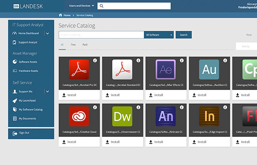Click the Home icon in breadcrumb

(60, 15)
